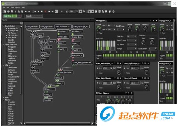Select Noise in TGen_RightFinger_LT
The image size is (178, 126).
pyautogui.click(x=97, y=73)
